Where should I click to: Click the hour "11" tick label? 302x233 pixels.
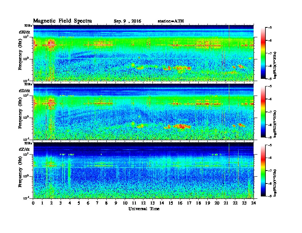click(134, 203)
